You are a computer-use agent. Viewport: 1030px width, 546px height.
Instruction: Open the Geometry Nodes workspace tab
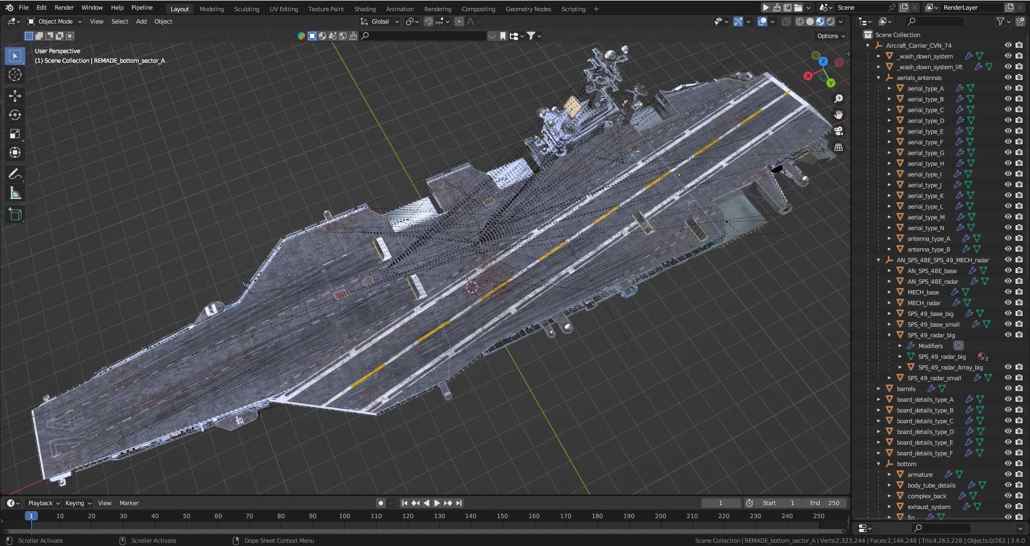click(x=528, y=9)
